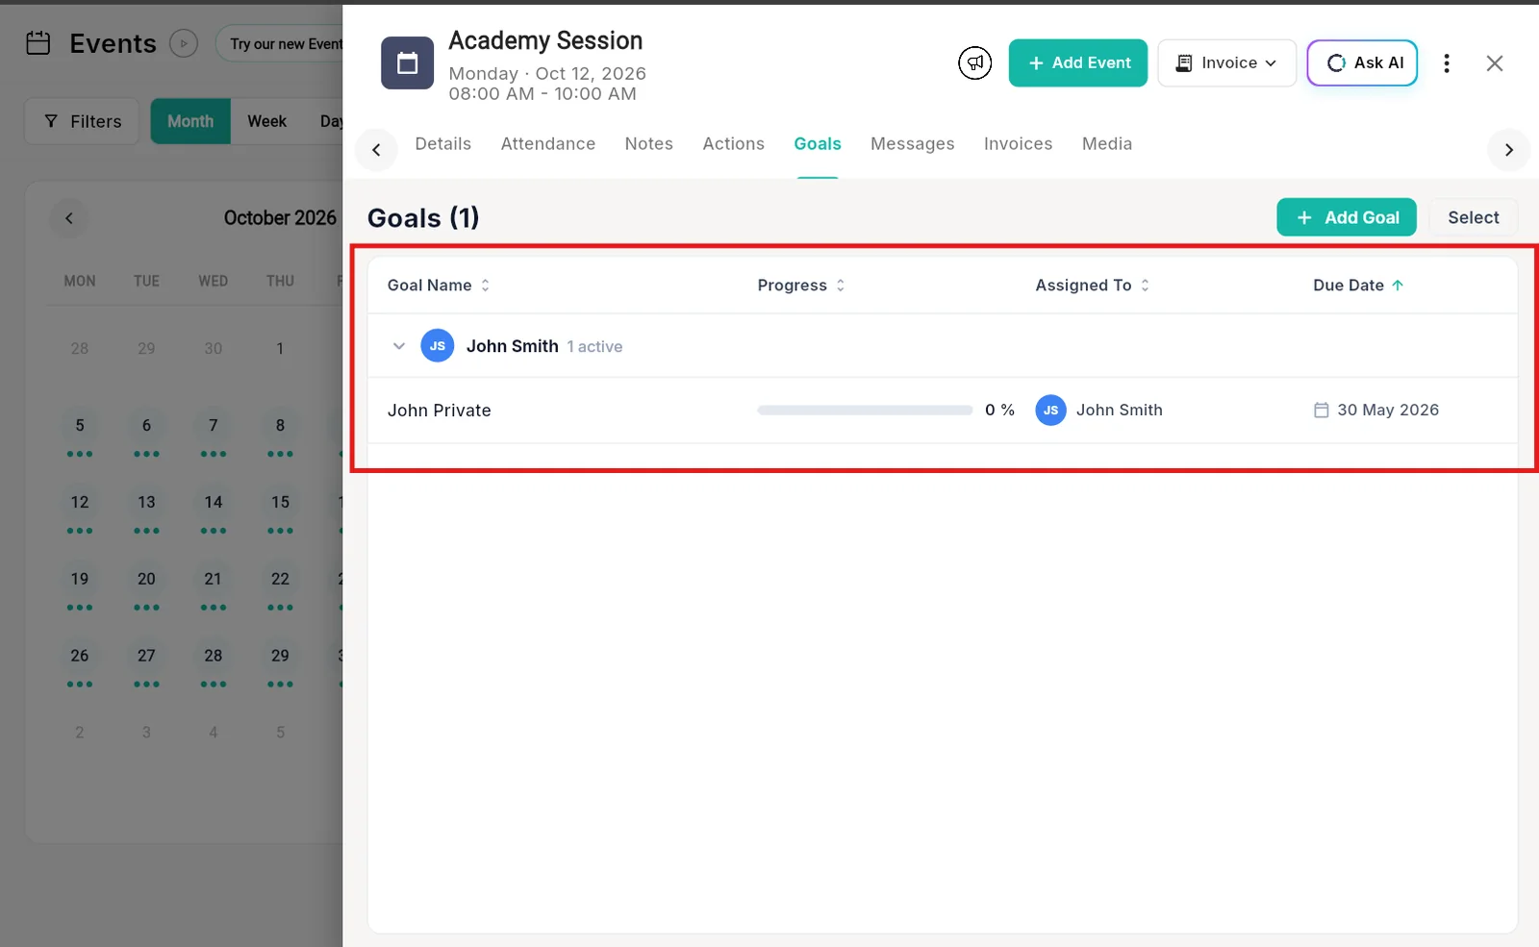Click the Ask AI button
Screen dimensions: 1539x947
[x=1362, y=63]
